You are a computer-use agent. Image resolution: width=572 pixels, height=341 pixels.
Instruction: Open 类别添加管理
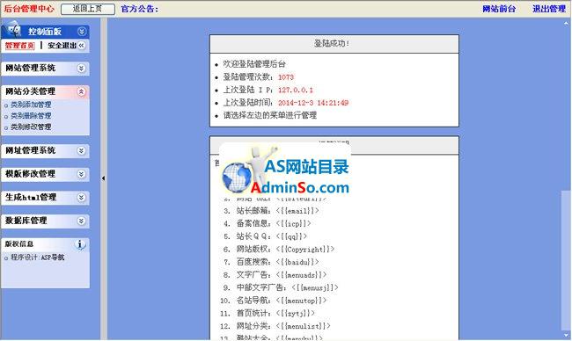point(31,105)
